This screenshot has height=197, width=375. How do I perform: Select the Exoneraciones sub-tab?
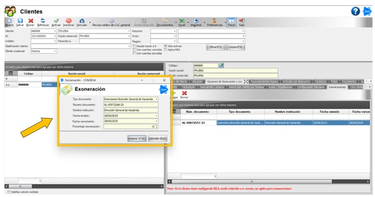[337, 87]
